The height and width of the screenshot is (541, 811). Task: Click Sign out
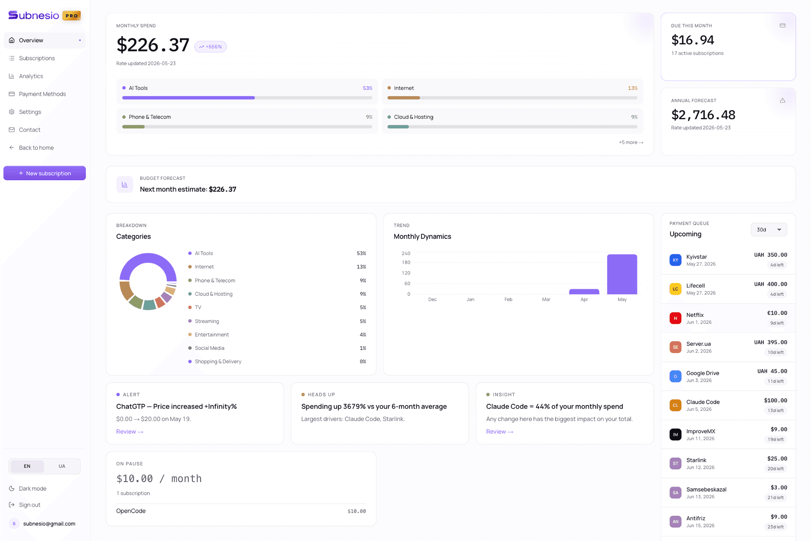[x=44, y=505]
